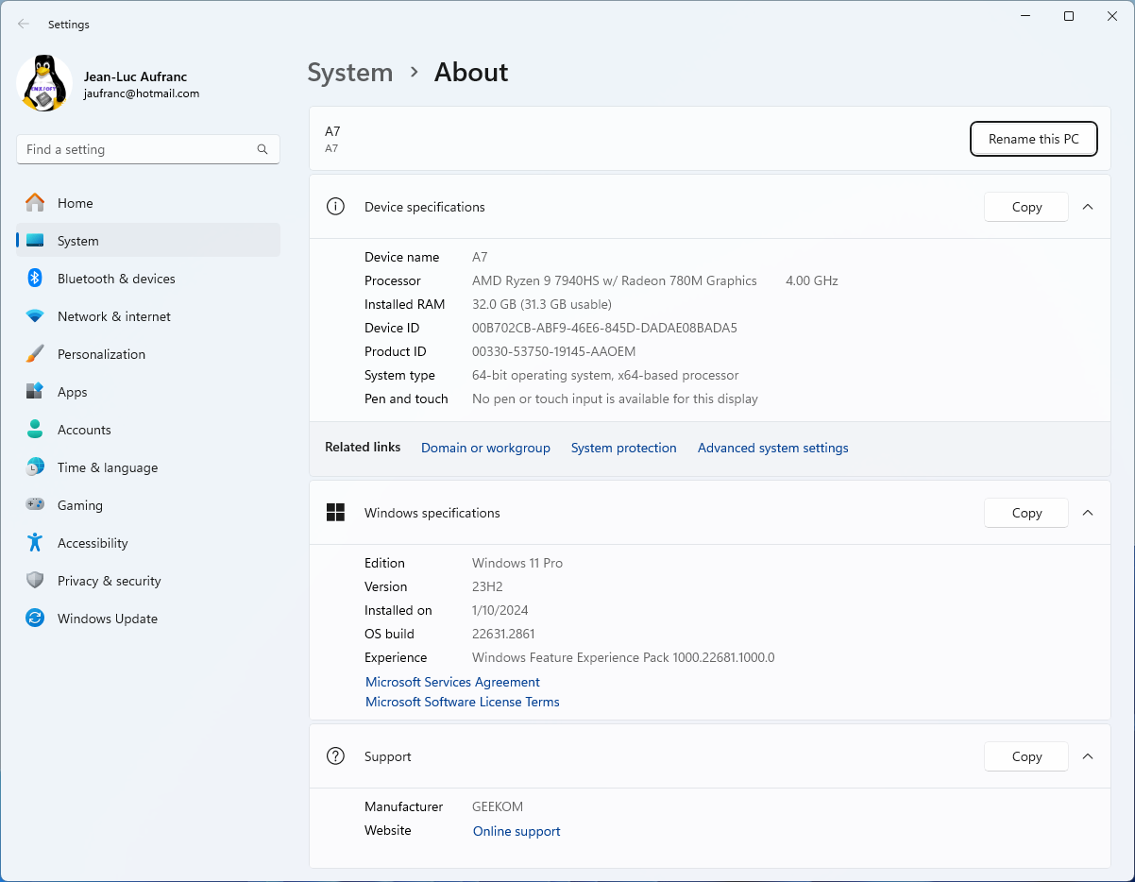
Task: Click the Rename this PC button
Action: tap(1033, 139)
